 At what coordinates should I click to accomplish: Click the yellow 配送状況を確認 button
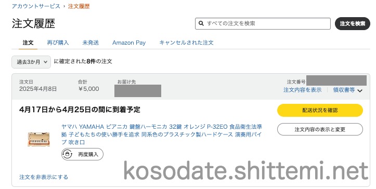[320, 110]
